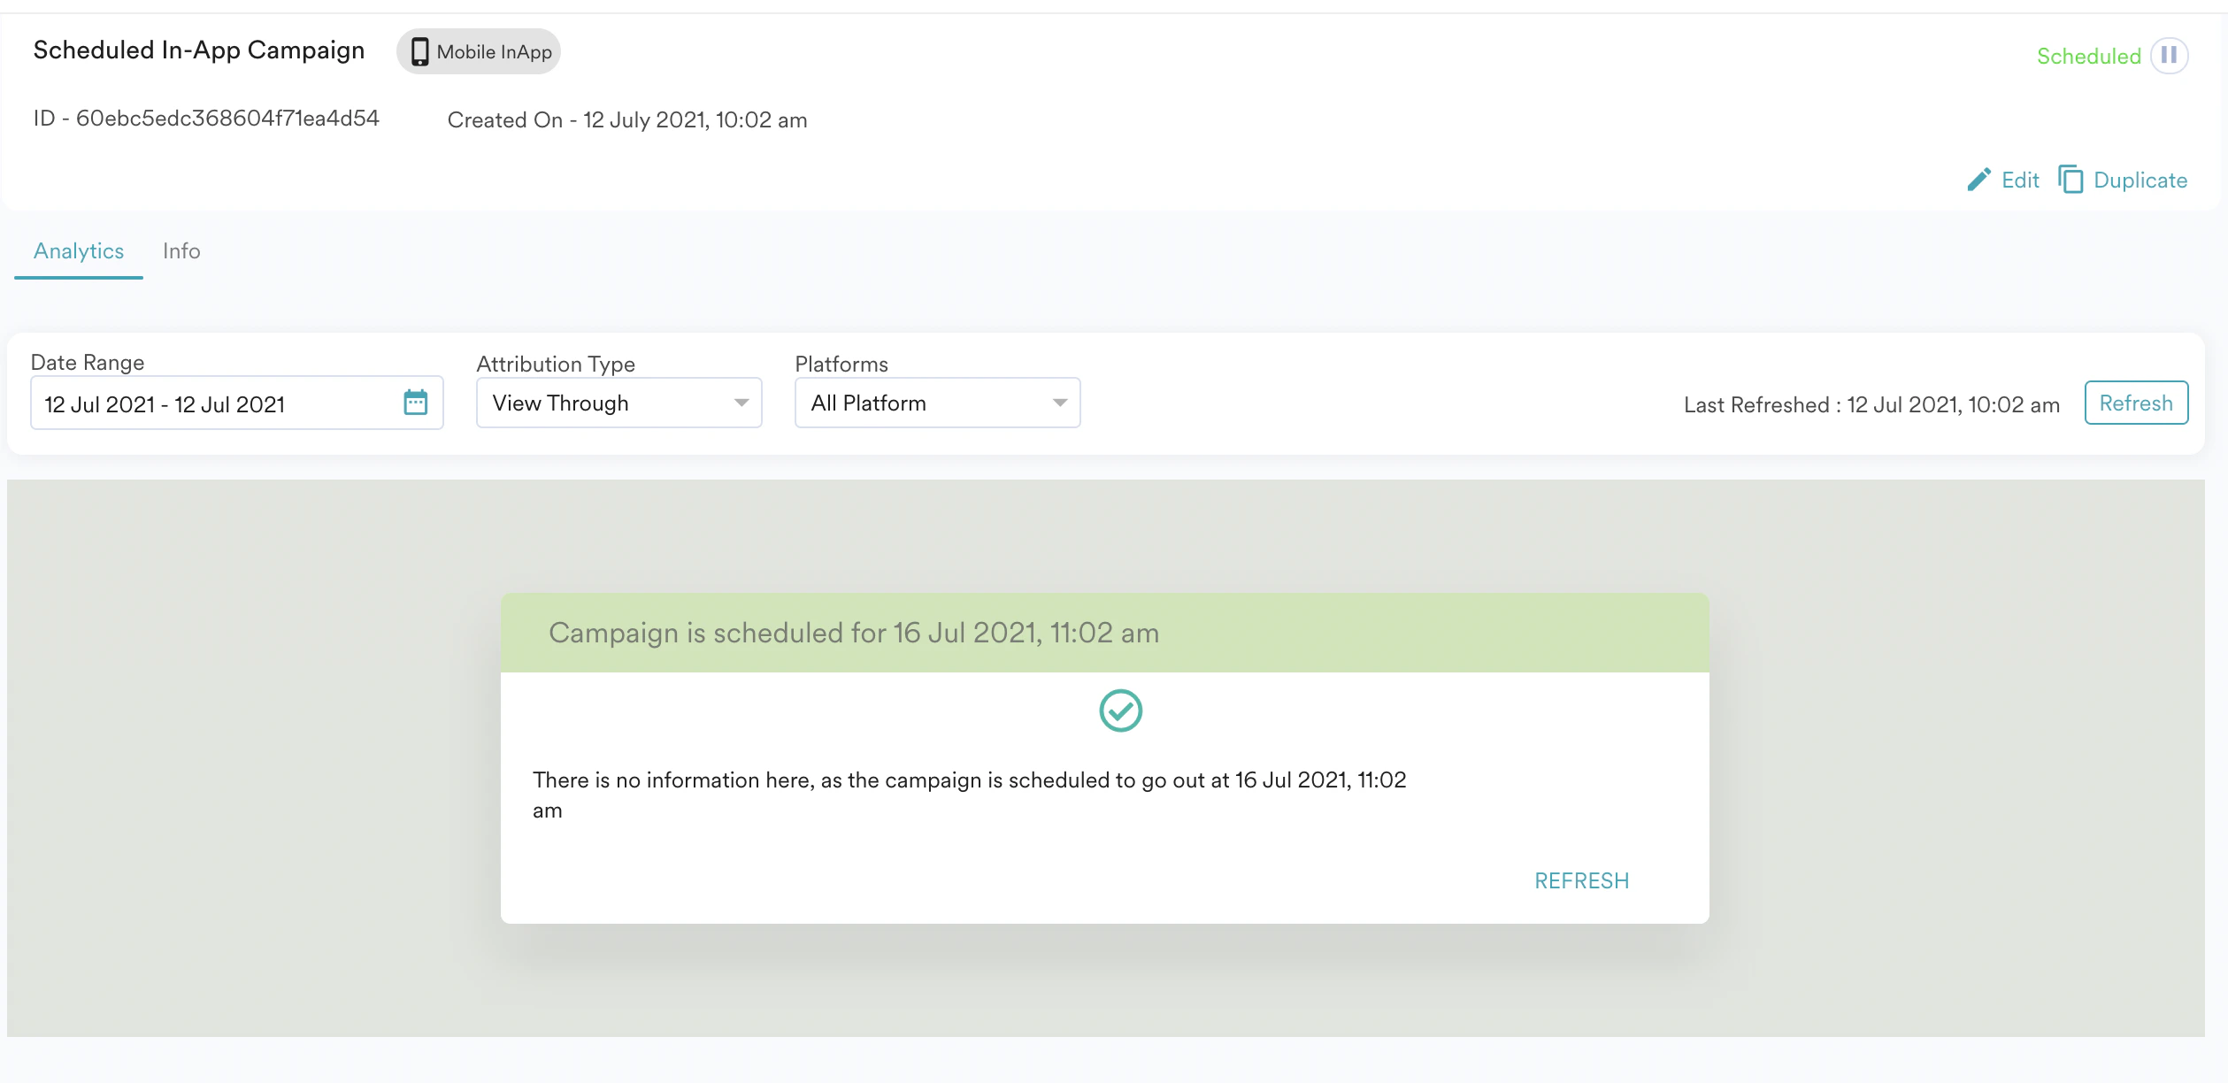Click the Mobile InApp badge
Screen dimensions: 2228x1083
(494, 52)
